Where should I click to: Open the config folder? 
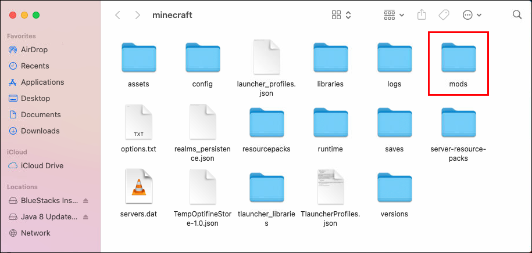click(x=202, y=58)
